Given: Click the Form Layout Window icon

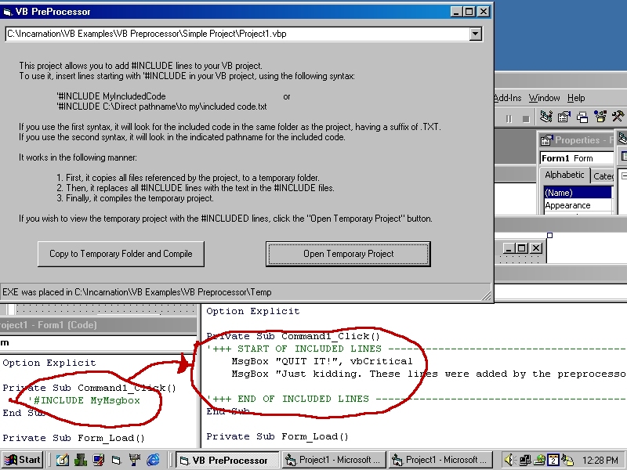Looking at the screenshot, I should pos(582,117).
